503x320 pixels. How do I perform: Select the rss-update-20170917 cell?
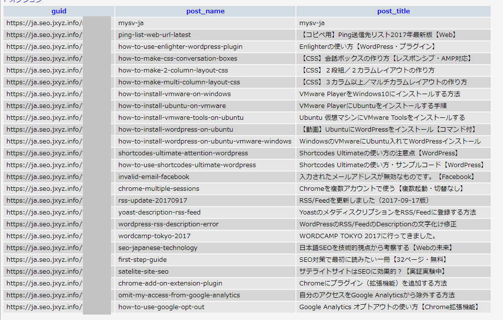pos(152,201)
